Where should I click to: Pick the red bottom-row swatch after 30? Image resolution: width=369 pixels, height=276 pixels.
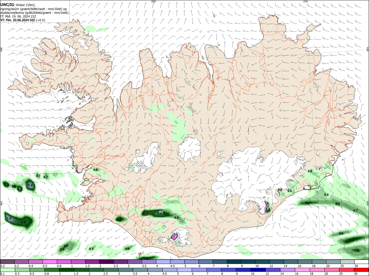tap(361, 270)
